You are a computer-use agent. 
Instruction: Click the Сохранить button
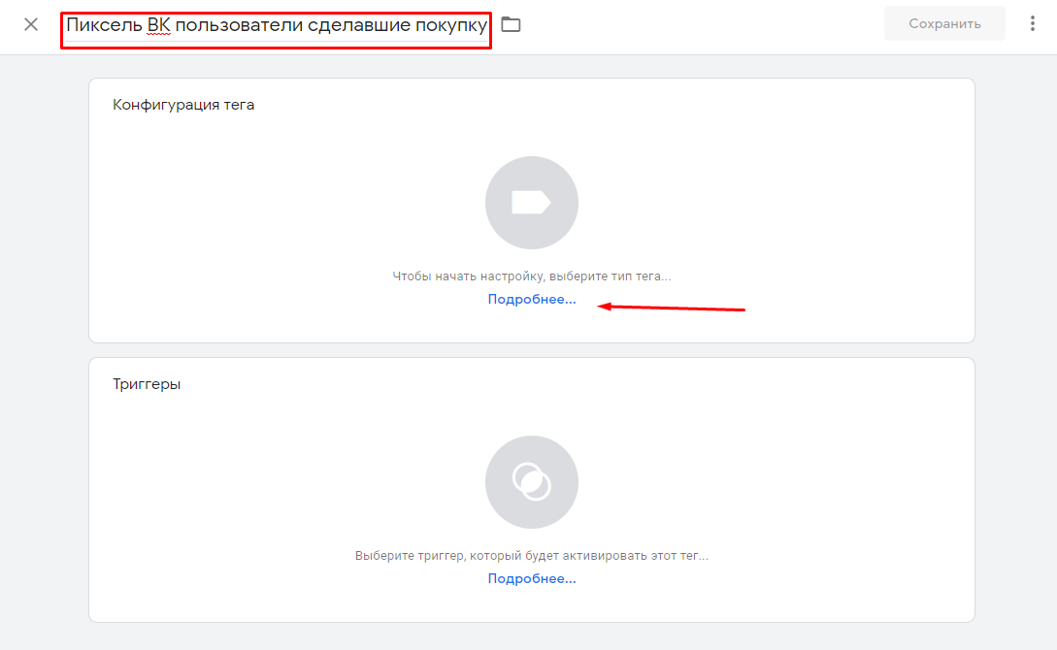point(944,23)
